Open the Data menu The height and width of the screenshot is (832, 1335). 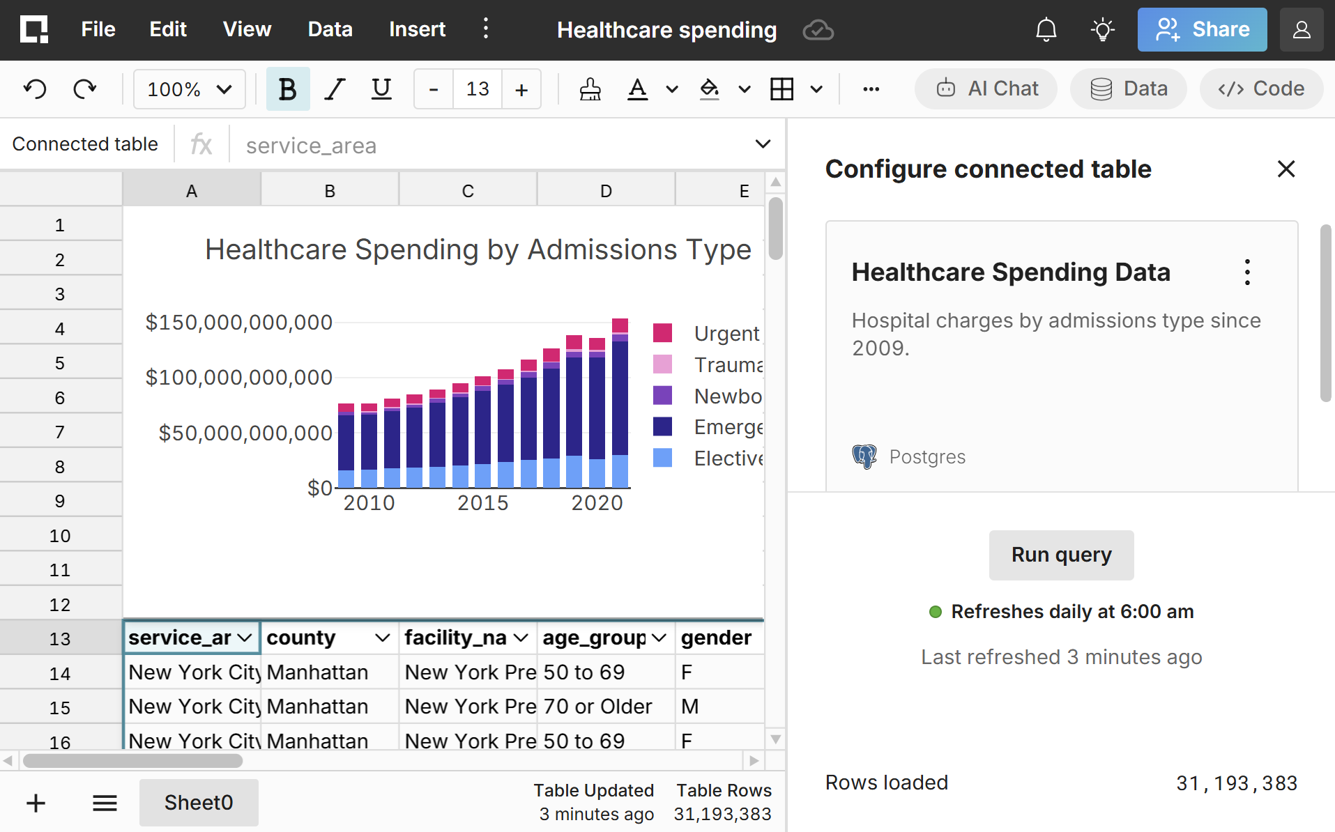(330, 29)
